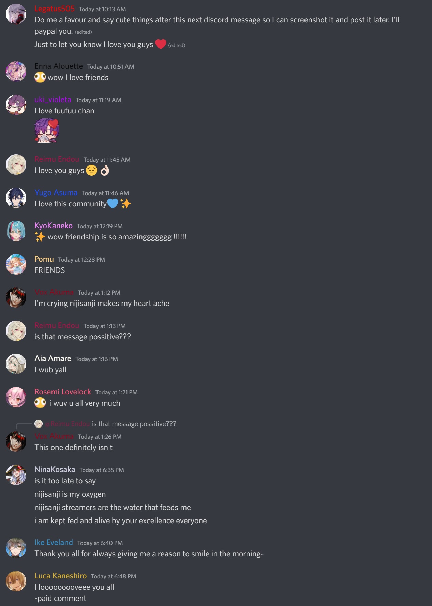Click the OK hand emoji after 'I love you guys'
The image size is (432, 606).
[105, 170]
